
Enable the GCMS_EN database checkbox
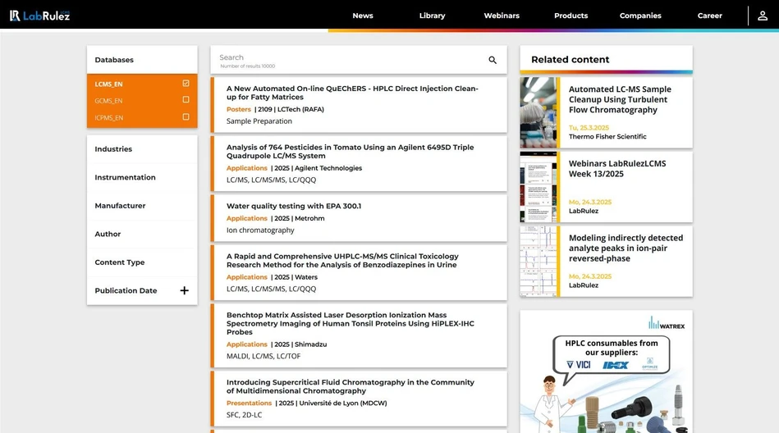[186, 100]
